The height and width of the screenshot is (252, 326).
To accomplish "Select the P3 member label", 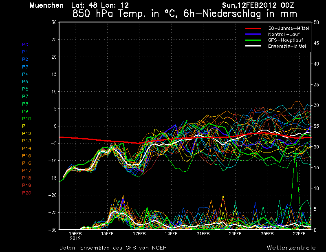I will (25, 67).
